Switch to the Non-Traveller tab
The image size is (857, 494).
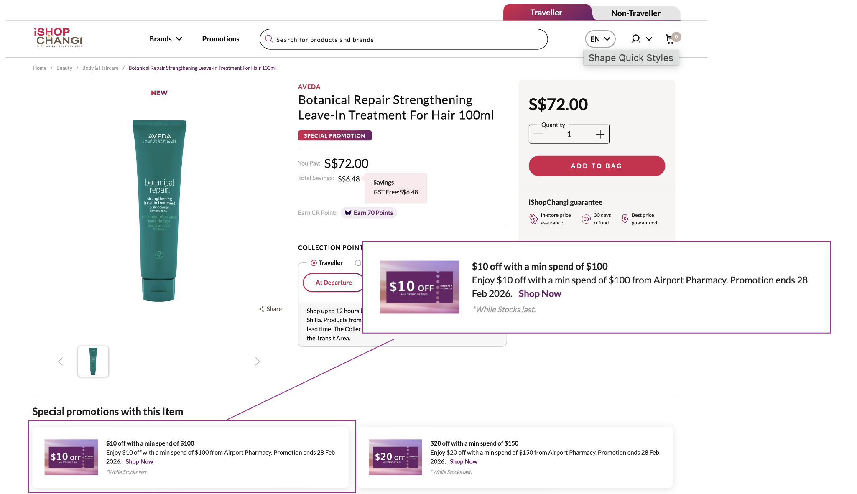(x=635, y=13)
